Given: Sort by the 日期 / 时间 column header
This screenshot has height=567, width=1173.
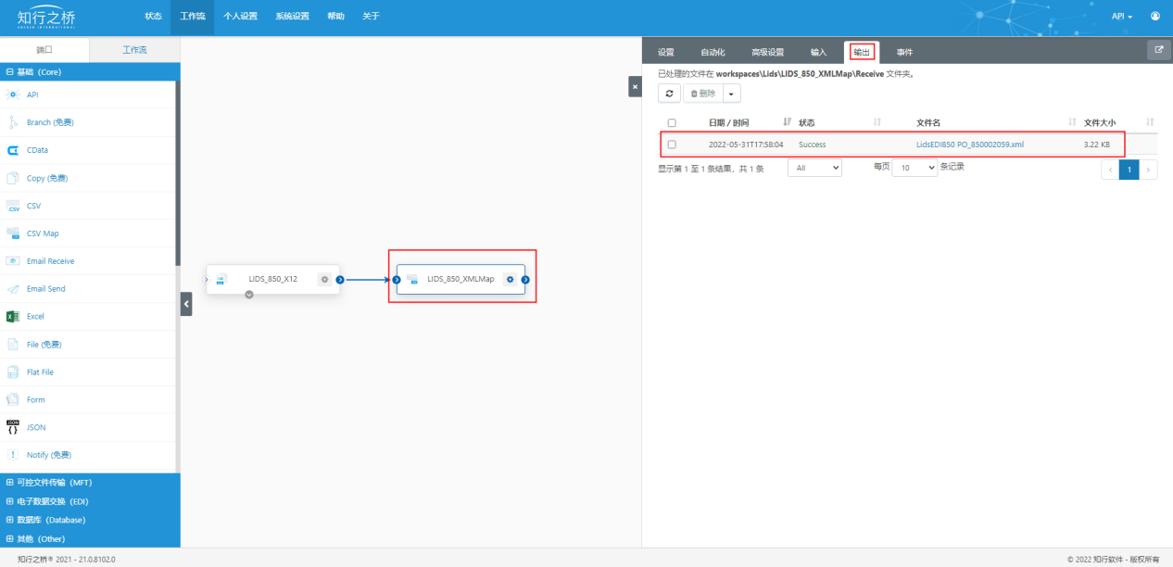Looking at the screenshot, I should point(728,122).
